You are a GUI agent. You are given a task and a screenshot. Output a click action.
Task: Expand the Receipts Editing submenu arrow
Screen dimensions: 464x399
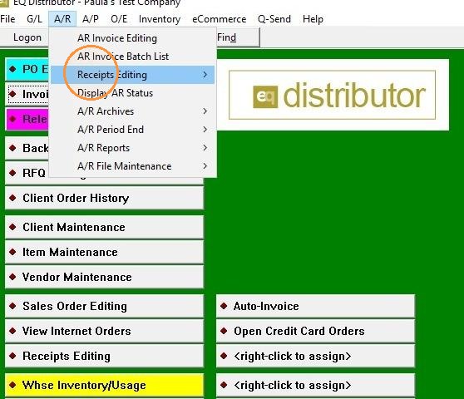click(x=205, y=75)
